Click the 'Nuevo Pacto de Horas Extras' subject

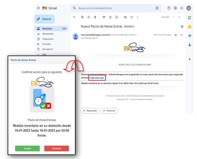pos(102,26)
